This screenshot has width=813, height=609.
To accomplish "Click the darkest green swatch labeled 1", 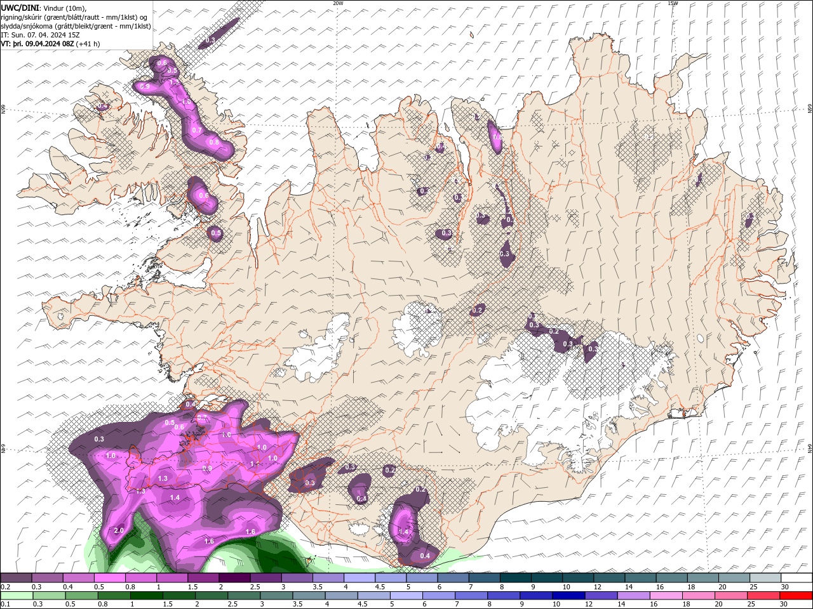I will click(x=147, y=596).
